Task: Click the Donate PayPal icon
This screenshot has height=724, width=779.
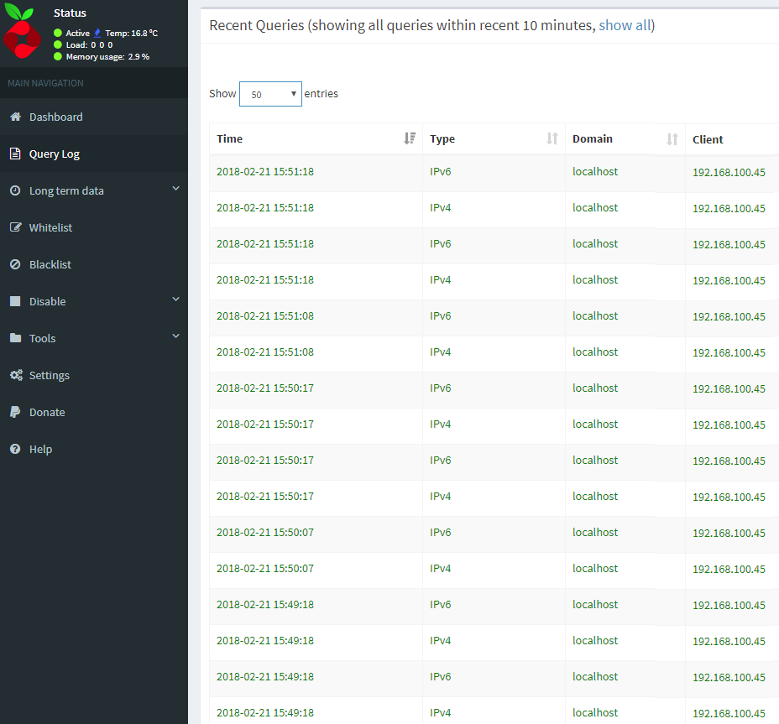Action: click(15, 413)
